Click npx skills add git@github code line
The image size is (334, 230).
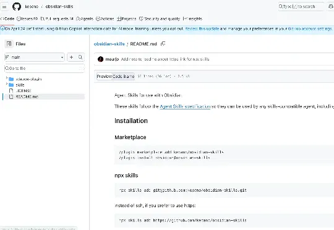[182, 190]
